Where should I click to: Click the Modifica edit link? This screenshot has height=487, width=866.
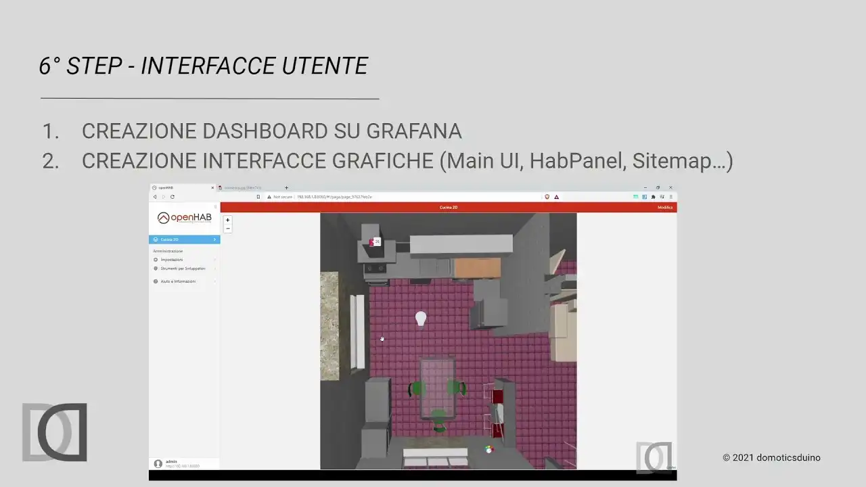point(665,207)
